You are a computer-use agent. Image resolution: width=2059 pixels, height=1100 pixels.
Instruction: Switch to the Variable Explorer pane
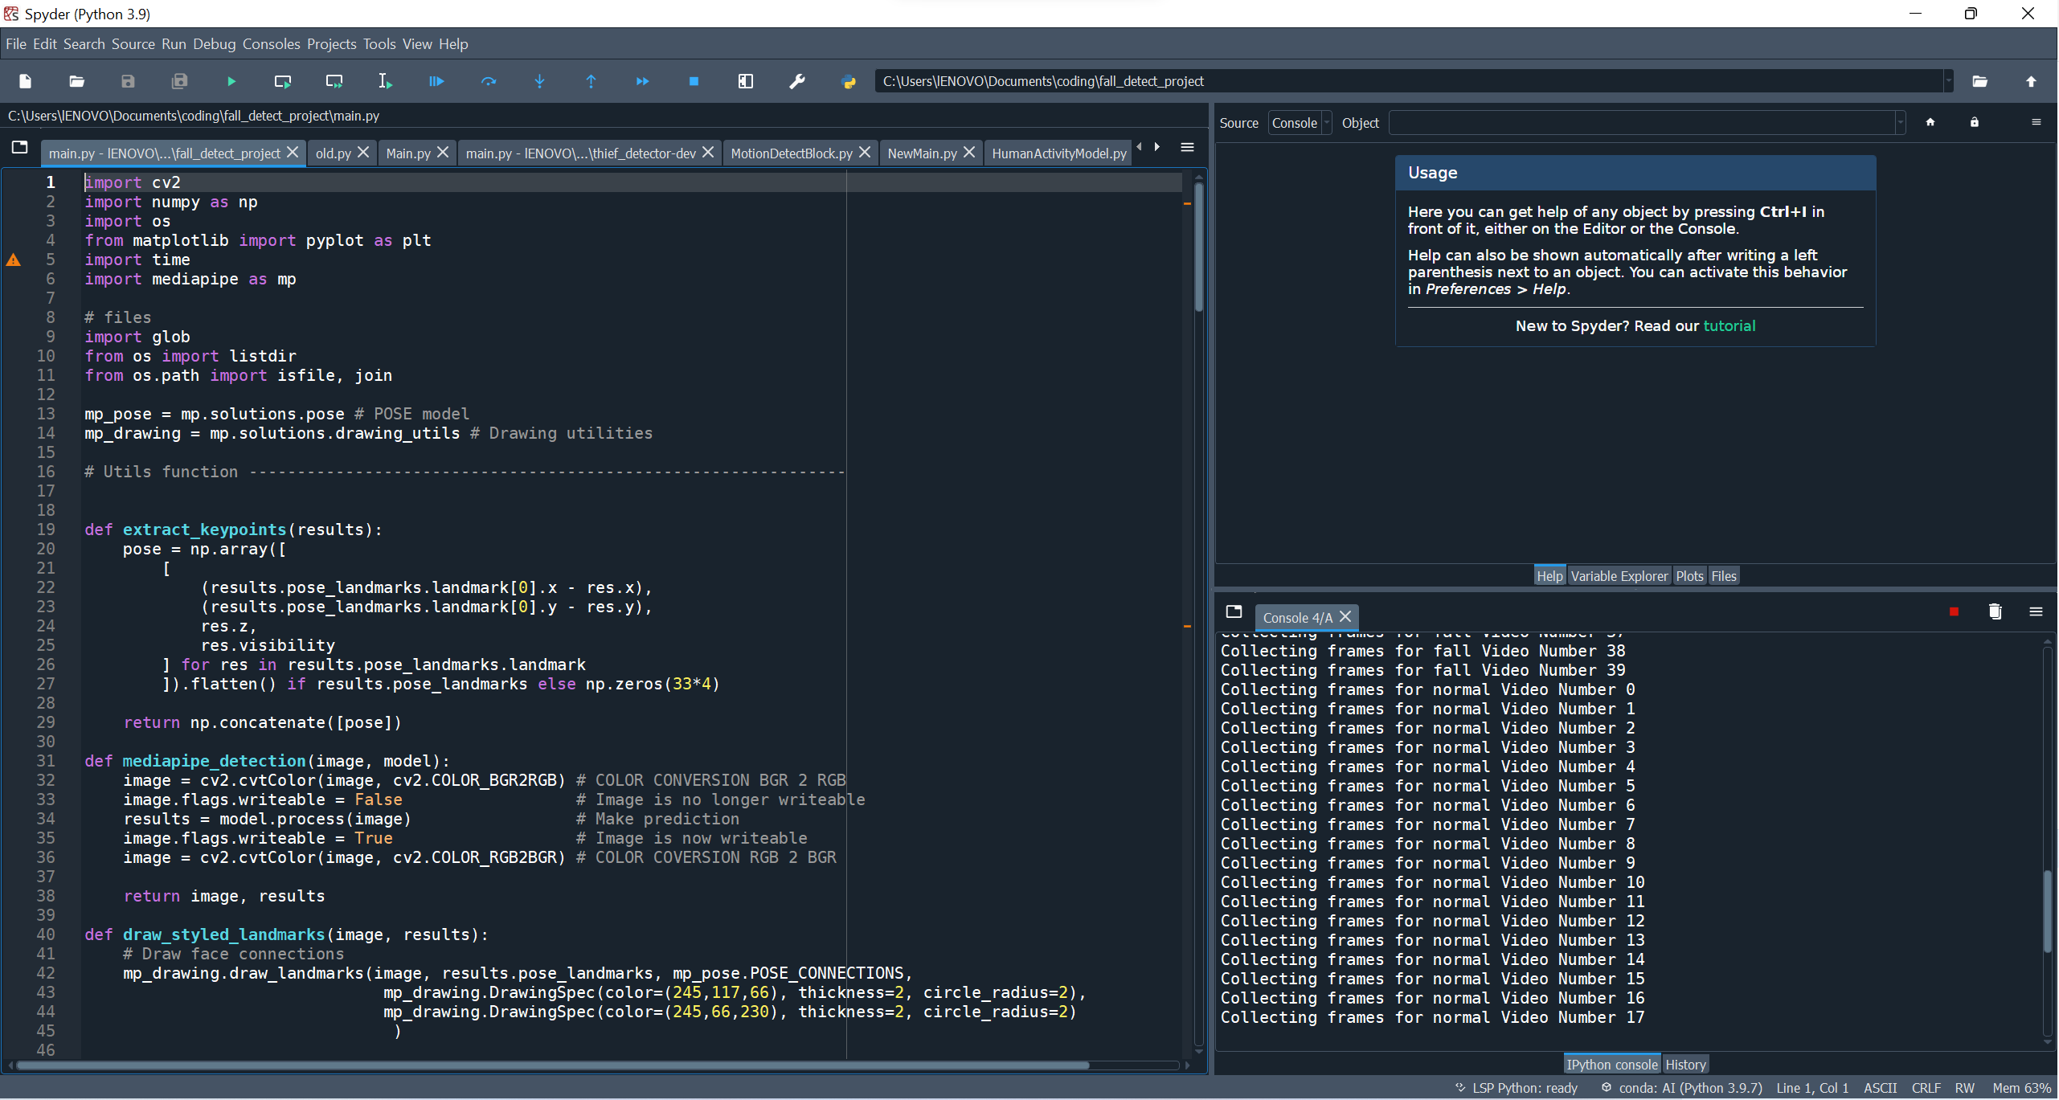pyautogui.click(x=1619, y=576)
